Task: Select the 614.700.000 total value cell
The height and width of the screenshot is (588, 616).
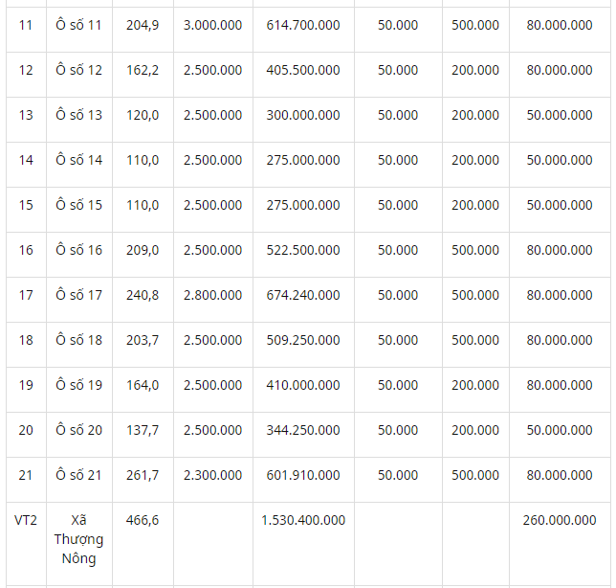Action: click(303, 25)
